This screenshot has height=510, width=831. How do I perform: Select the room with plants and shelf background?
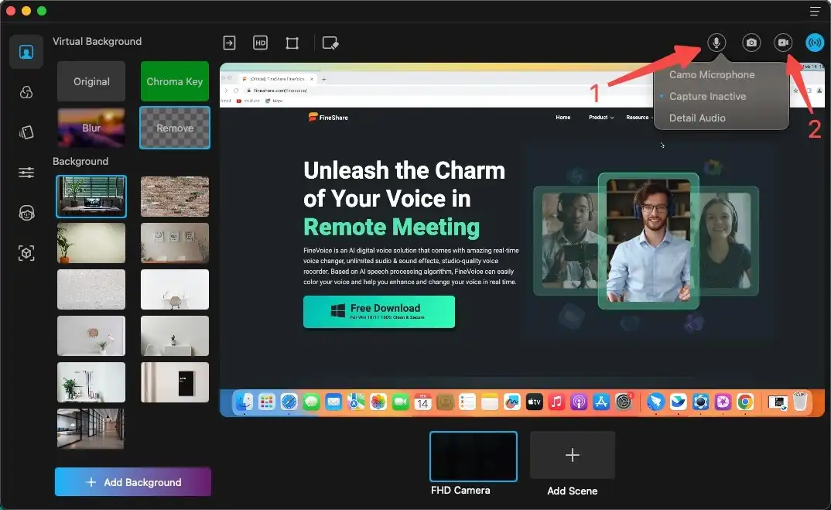pos(91,382)
